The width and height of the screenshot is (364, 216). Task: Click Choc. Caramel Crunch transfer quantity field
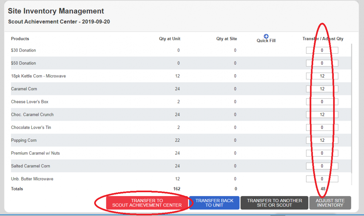pos(322,115)
